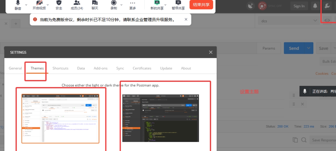Viewport: 336px width, 151px height.
Task: Close the open request tab
Action: pos(6,24)
